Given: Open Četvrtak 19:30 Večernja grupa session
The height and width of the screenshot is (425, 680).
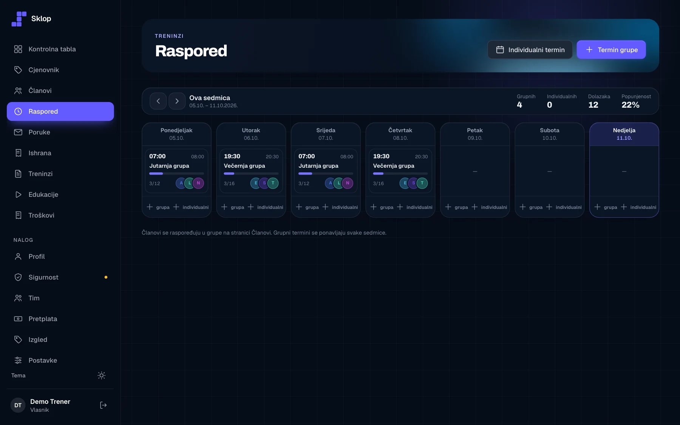Looking at the screenshot, I should (400, 171).
